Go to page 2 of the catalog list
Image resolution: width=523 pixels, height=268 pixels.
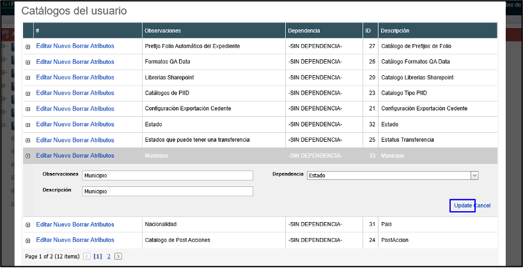click(x=108, y=257)
